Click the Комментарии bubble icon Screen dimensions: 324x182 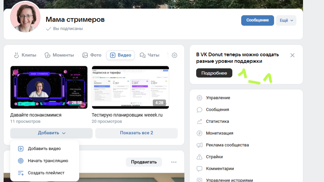click(x=199, y=169)
